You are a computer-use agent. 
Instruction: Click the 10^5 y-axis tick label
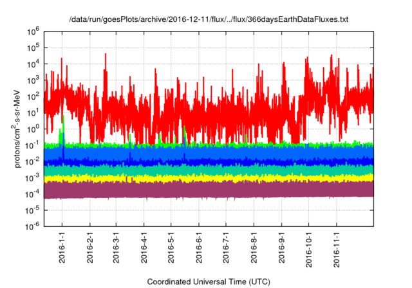pos(33,48)
